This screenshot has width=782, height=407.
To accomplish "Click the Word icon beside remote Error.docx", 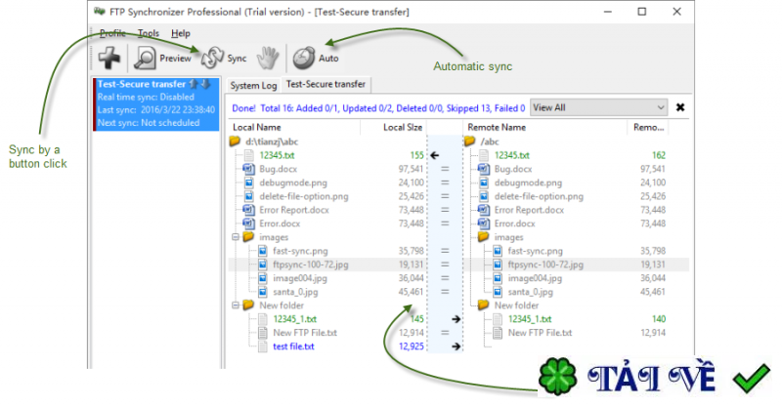I will tap(483, 224).
